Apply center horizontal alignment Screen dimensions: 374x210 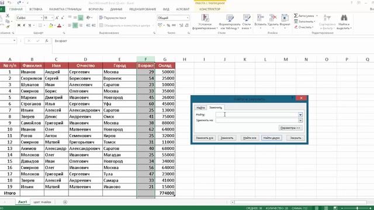click(75, 25)
